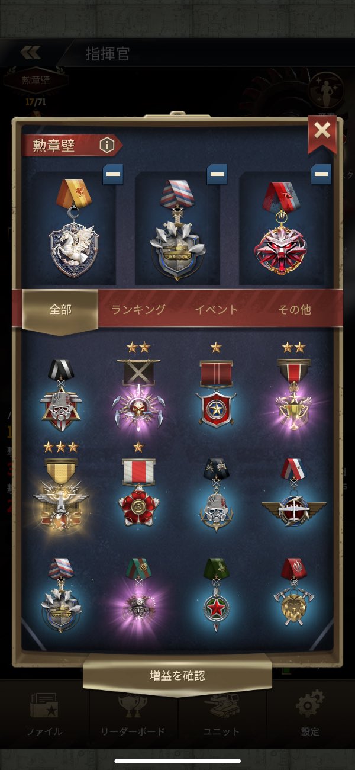Switch to the ランキング tab
The image size is (355, 770).
click(x=138, y=309)
